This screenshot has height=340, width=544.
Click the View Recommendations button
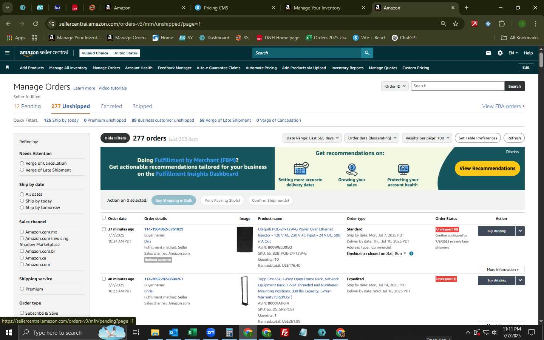tap(487, 168)
